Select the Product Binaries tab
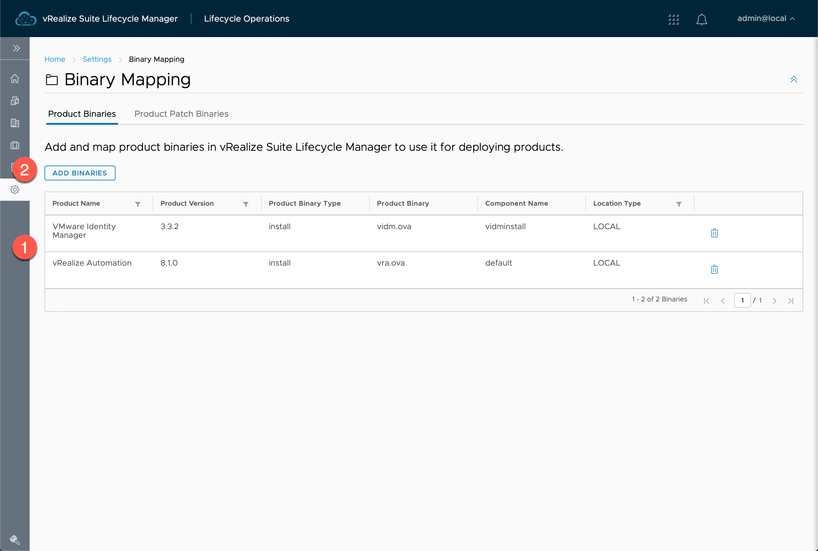Image resolution: width=818 pixels, height=551 pixels. pos(82,114)
